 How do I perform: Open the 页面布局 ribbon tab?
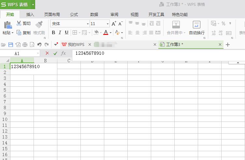(52, 15)
